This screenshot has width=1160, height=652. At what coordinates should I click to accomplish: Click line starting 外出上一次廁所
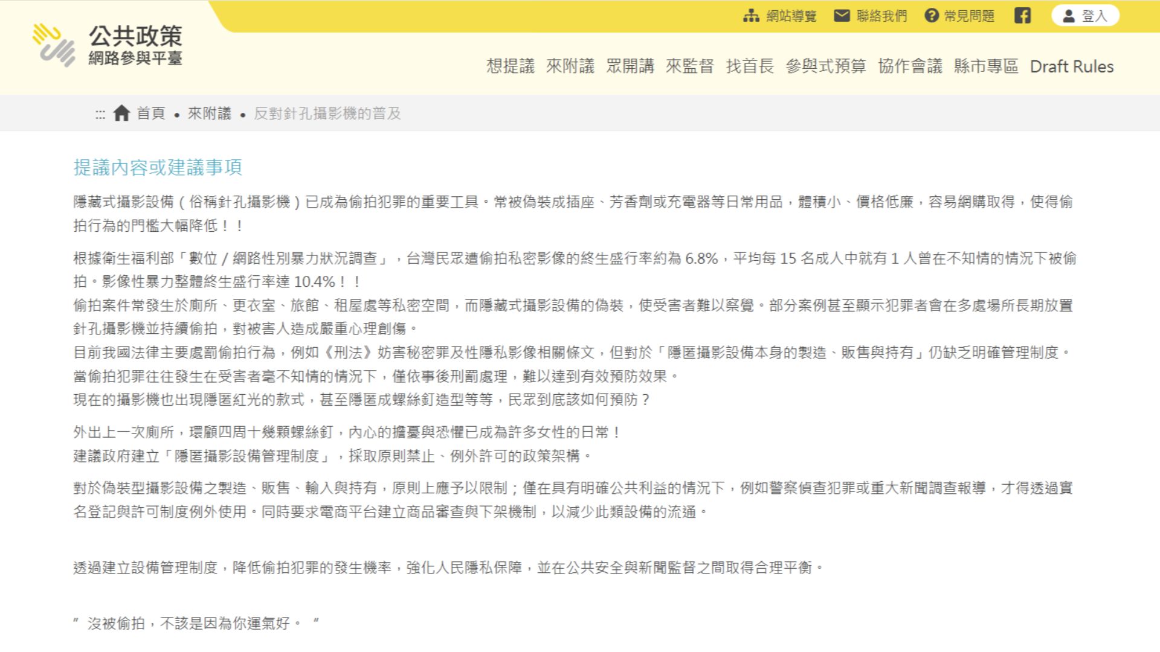pyautogui.click(x=347, y=432)
